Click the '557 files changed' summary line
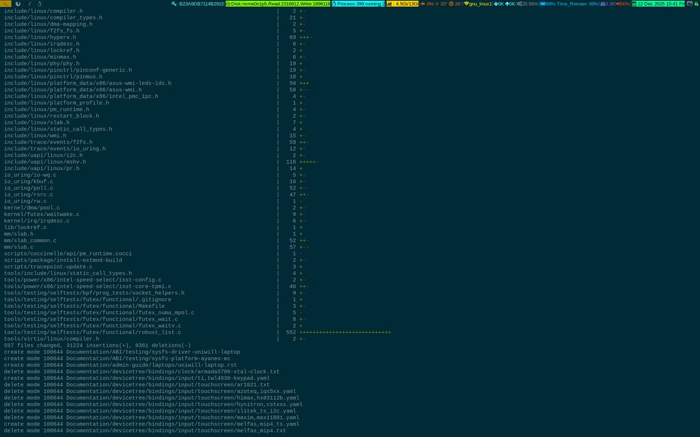This screenshot has height=437, width=700. click(97, 346)
